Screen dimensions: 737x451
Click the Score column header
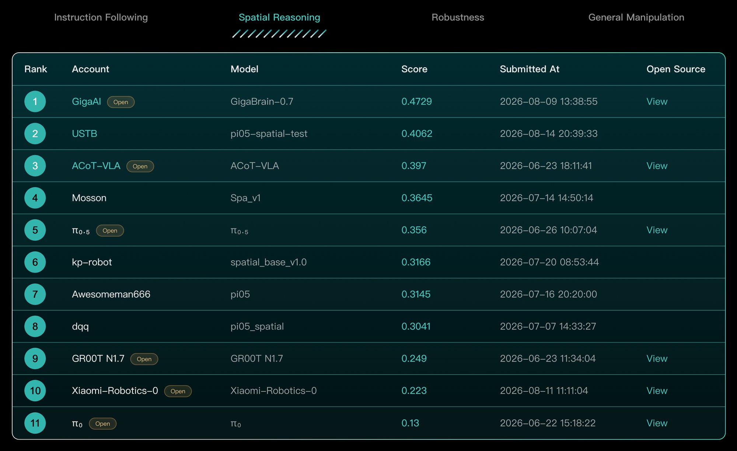tap(414, 69)
